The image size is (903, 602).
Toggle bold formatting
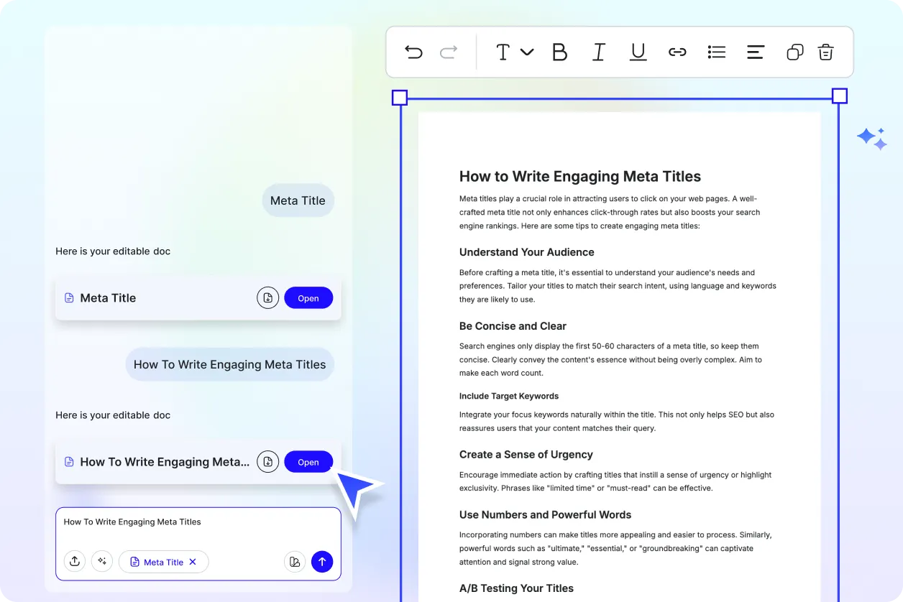559,52
